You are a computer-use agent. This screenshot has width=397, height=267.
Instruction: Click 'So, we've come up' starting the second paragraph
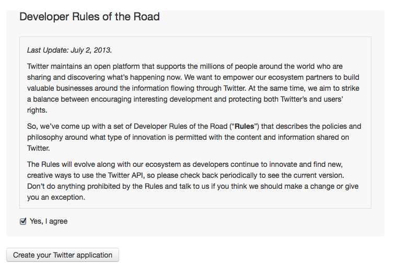[59, 126]
